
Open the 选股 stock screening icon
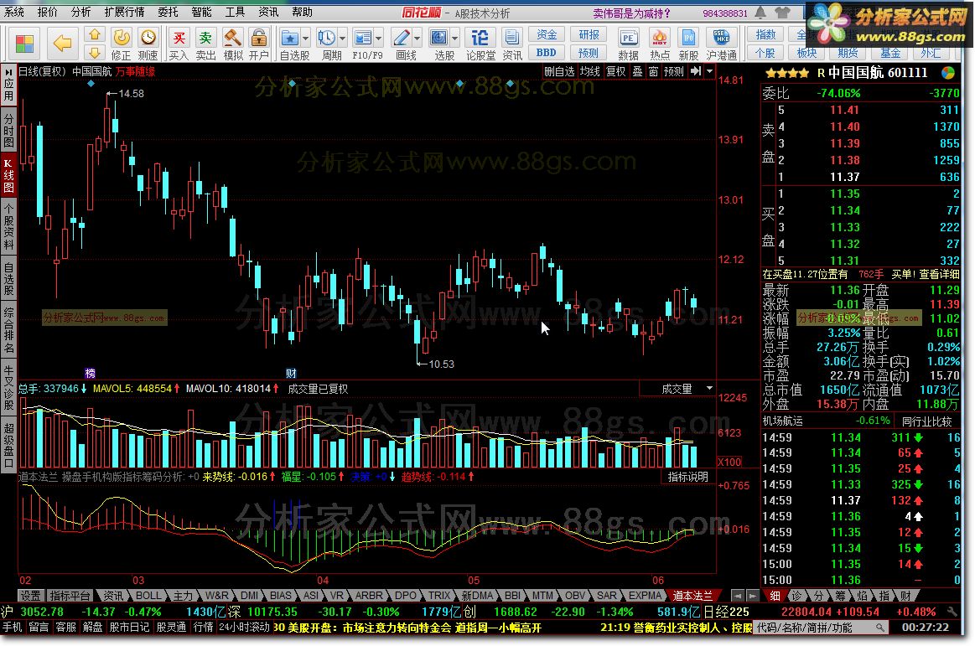tap(439, 39)
